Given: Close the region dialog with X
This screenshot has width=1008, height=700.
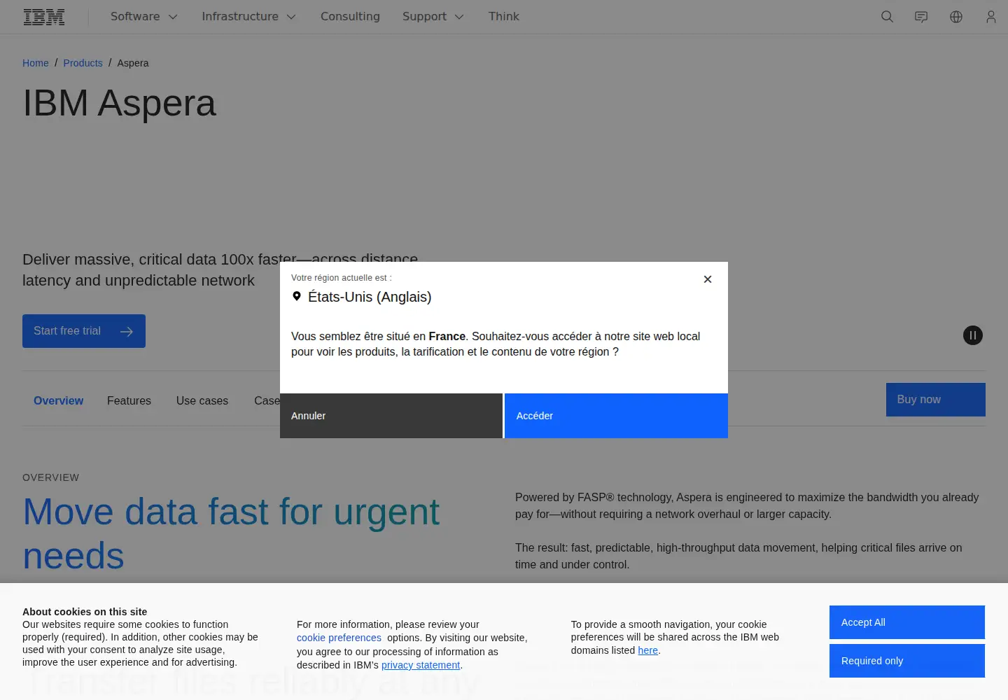Looking at the screenshot, I should 708,279.
